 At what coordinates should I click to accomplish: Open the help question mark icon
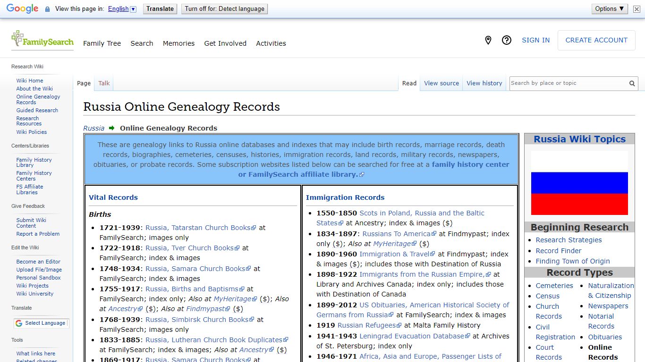tap(507, 41)
